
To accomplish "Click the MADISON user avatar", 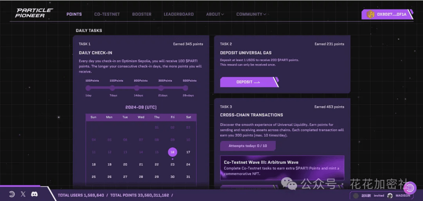I will point(390,196).
